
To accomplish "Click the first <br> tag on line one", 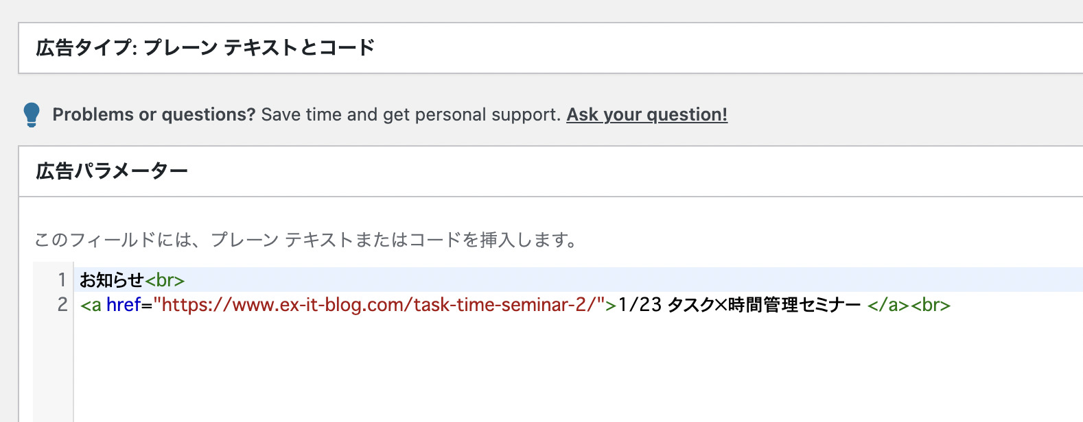I will coord(165,280).
